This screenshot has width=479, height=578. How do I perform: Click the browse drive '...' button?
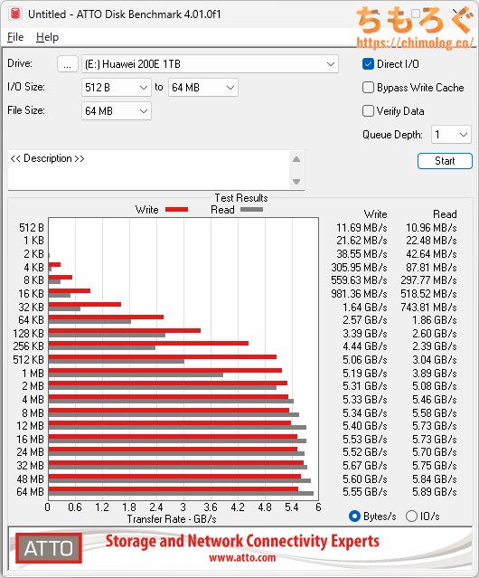click(x=68, y=64)
